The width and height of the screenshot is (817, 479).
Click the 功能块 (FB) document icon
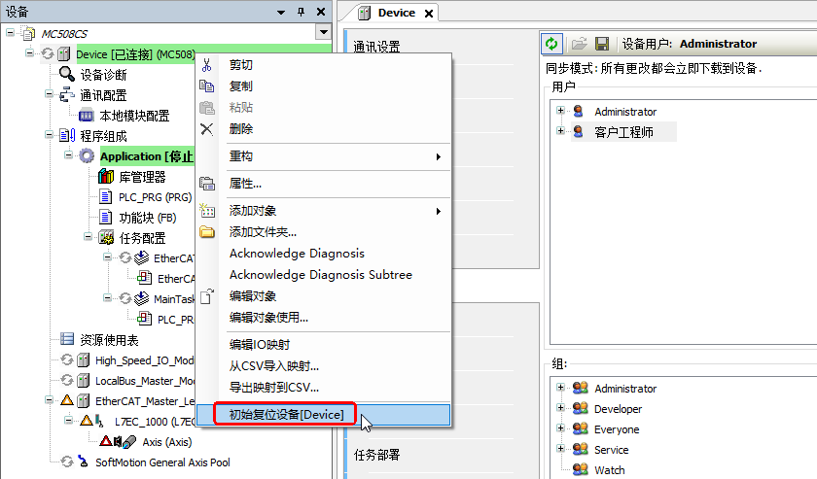[x=106, y=217]
